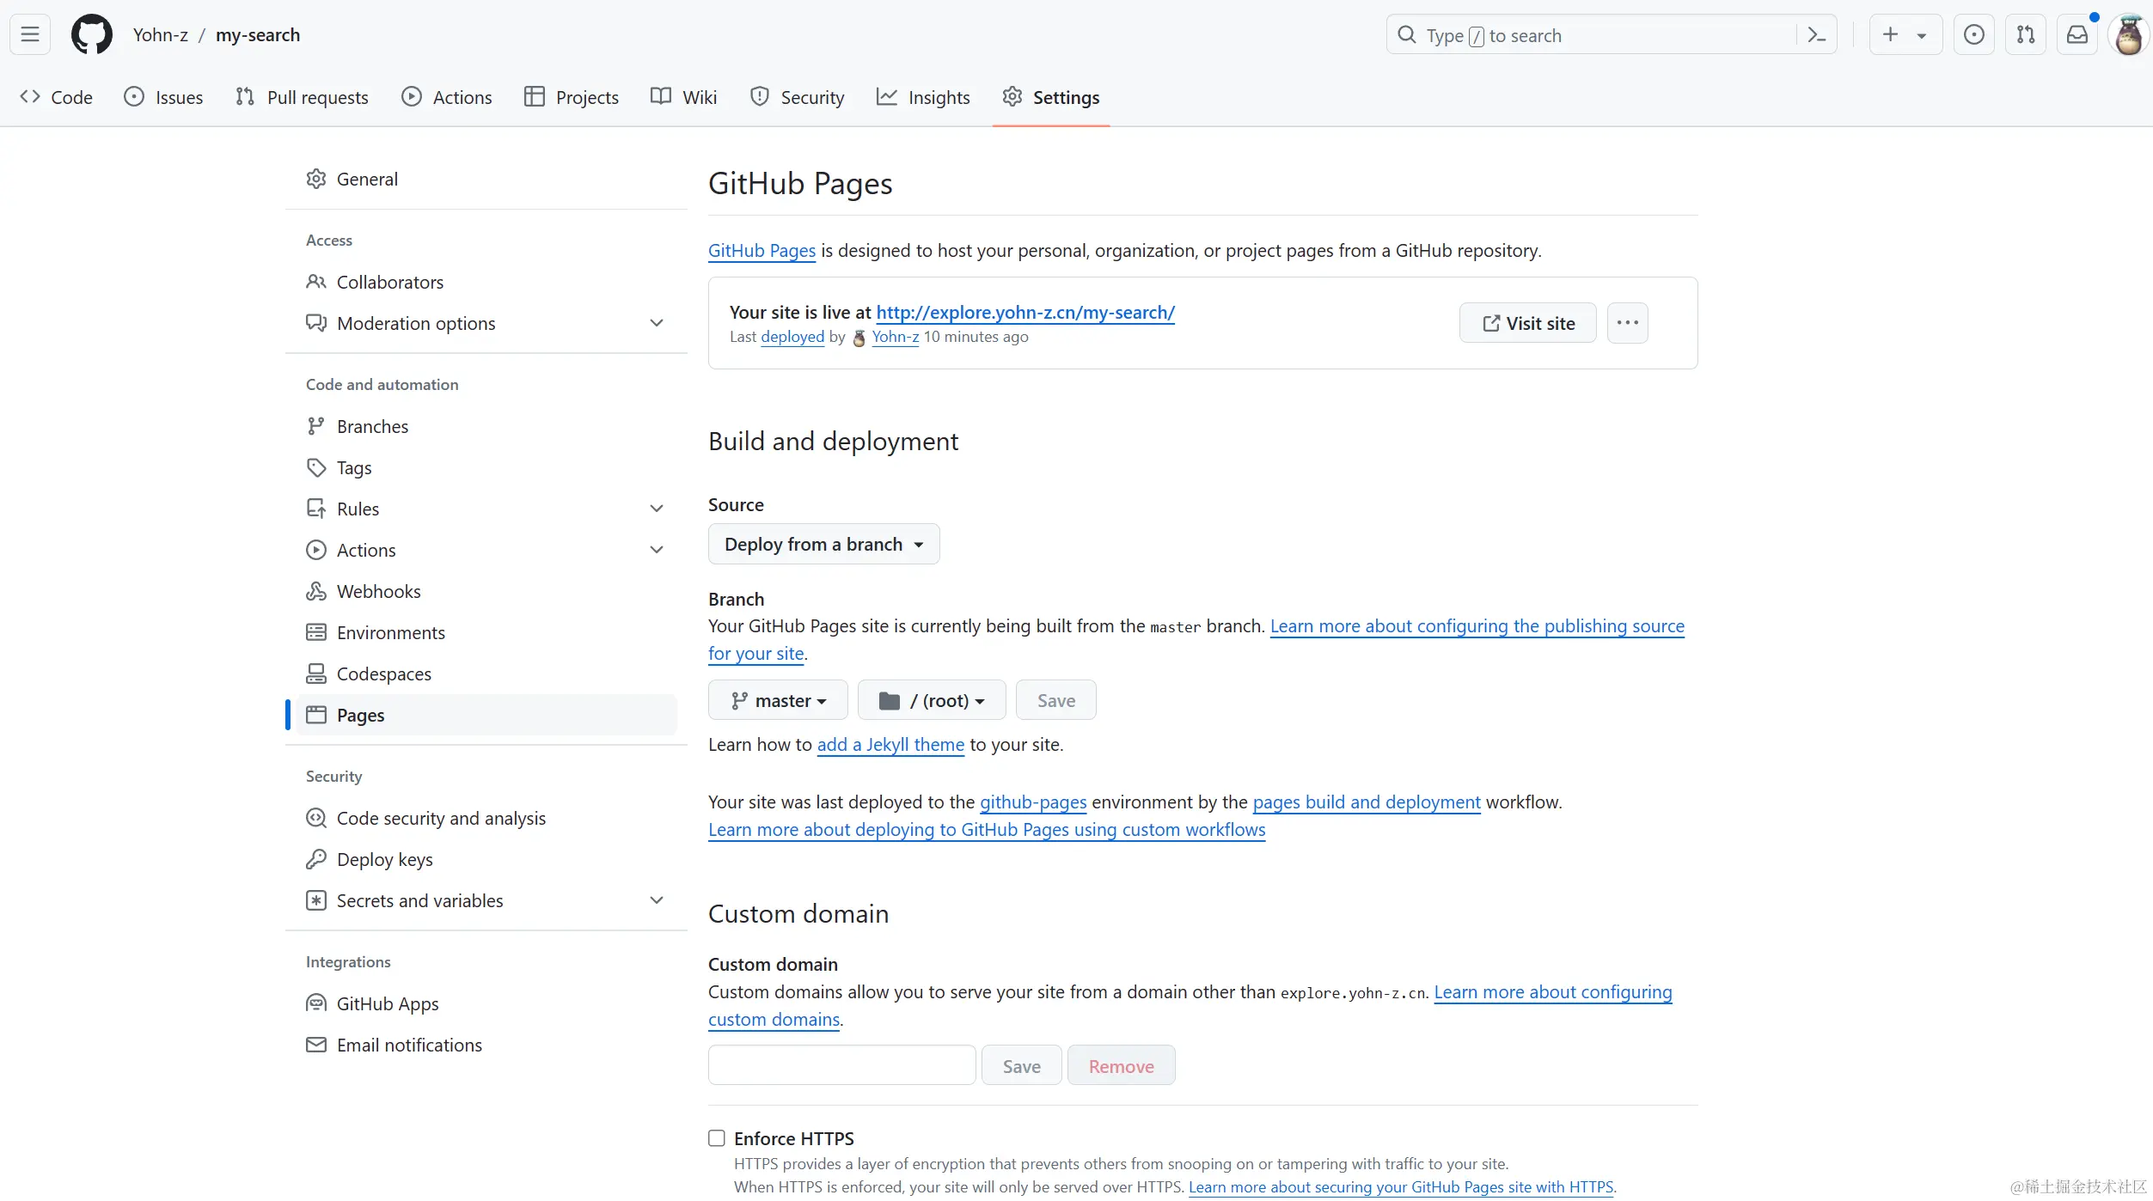Switch to the Wiki tab

coord(683,98)
